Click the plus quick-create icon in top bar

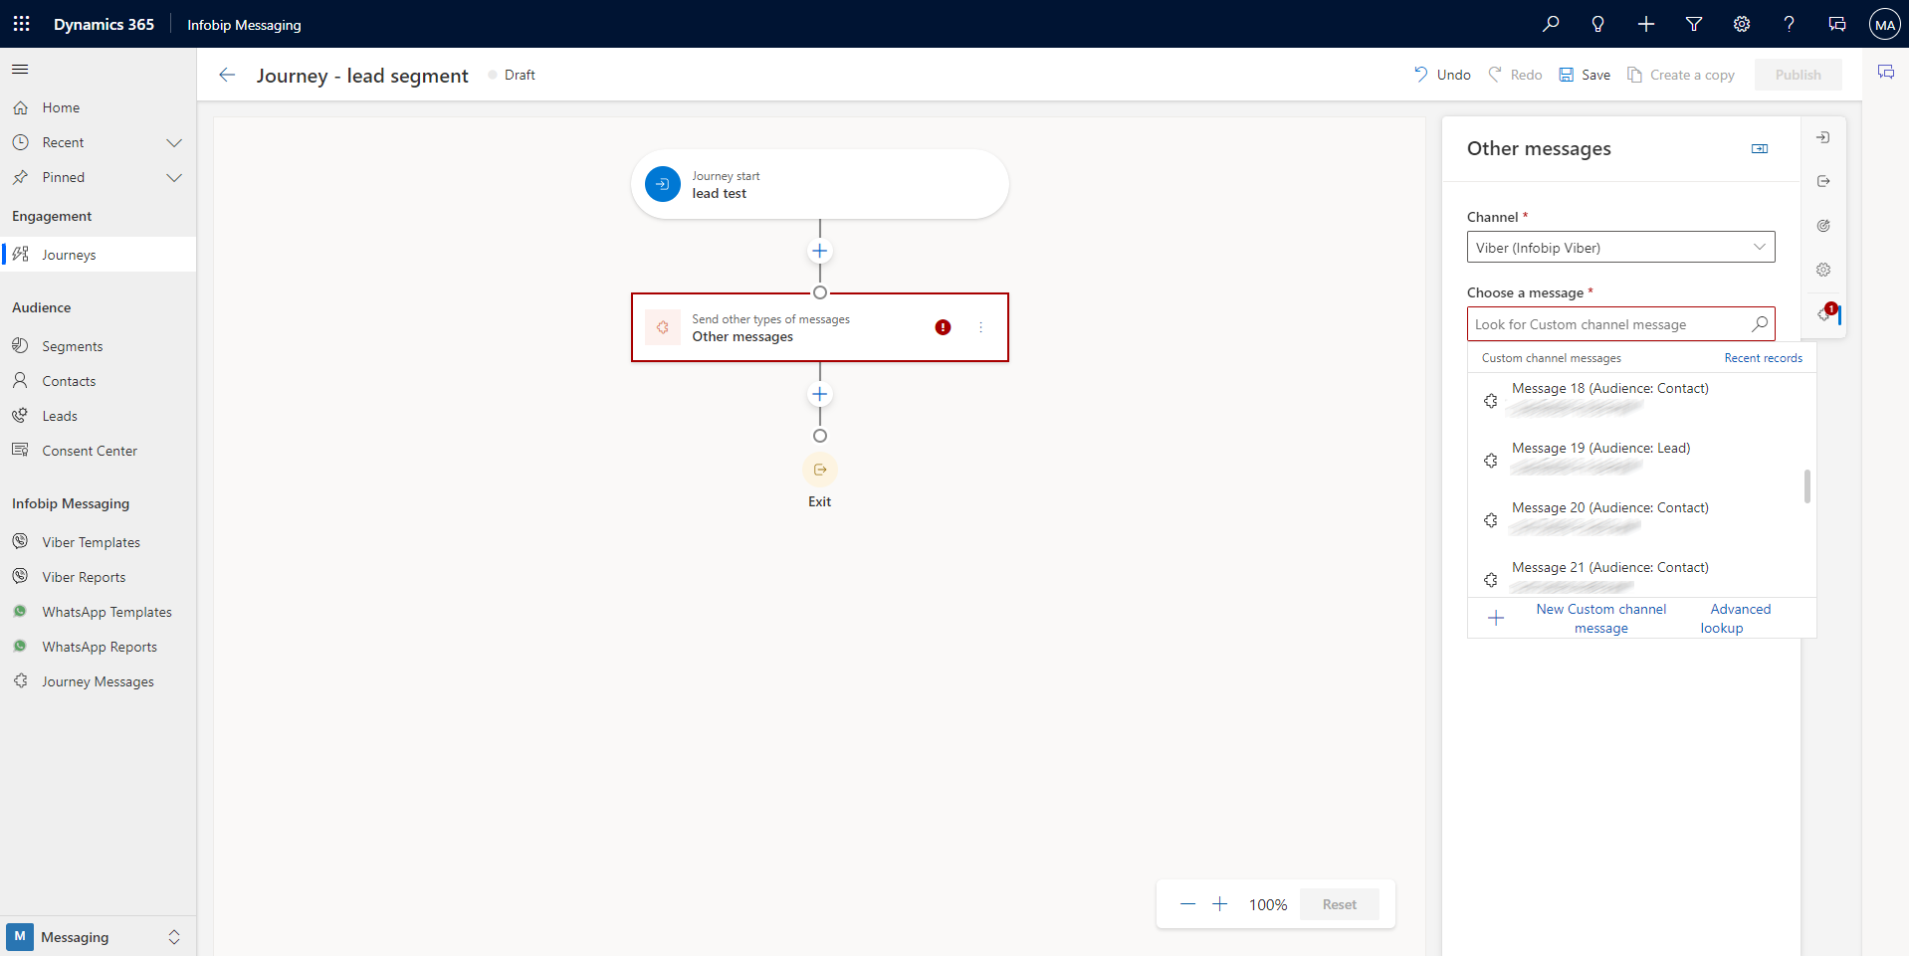1646,24
